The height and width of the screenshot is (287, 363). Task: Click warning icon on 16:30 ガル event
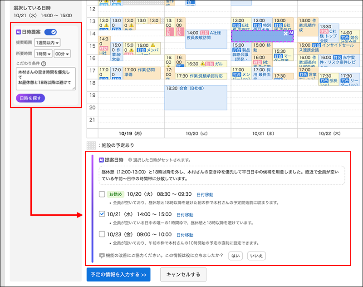202,64
